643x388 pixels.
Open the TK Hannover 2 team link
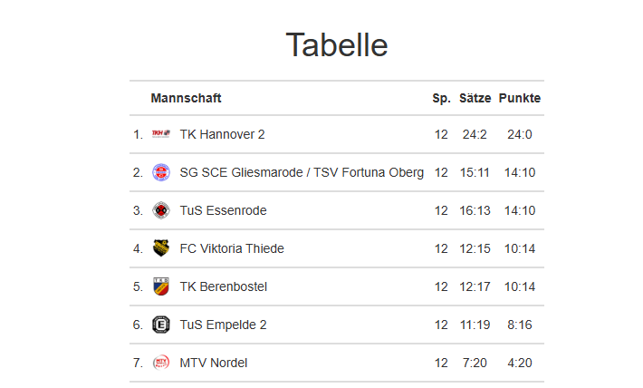222,134
